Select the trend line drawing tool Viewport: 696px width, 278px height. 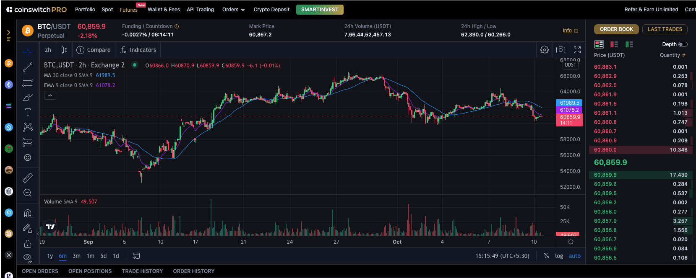click(x=28, y=67)
